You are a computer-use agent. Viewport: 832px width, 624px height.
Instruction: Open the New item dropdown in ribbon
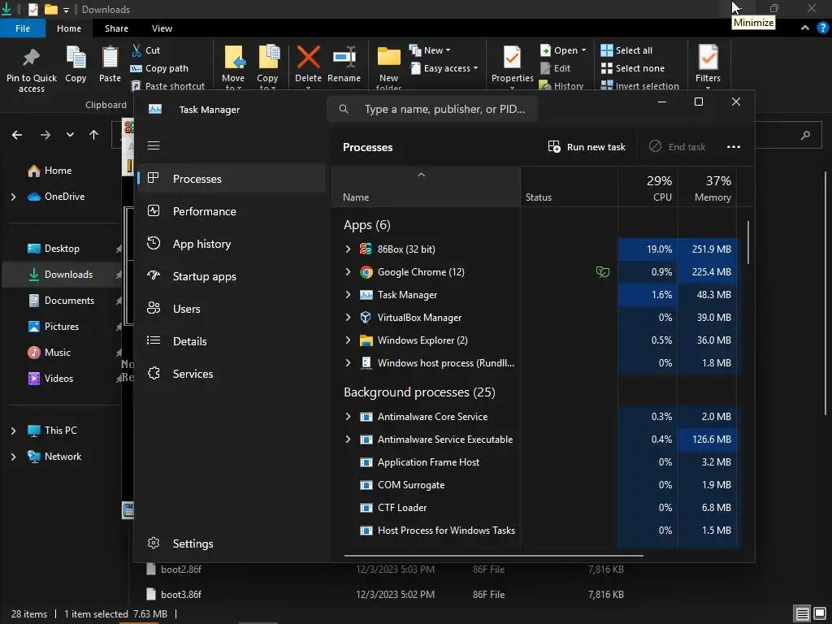(x=430, y=50)
